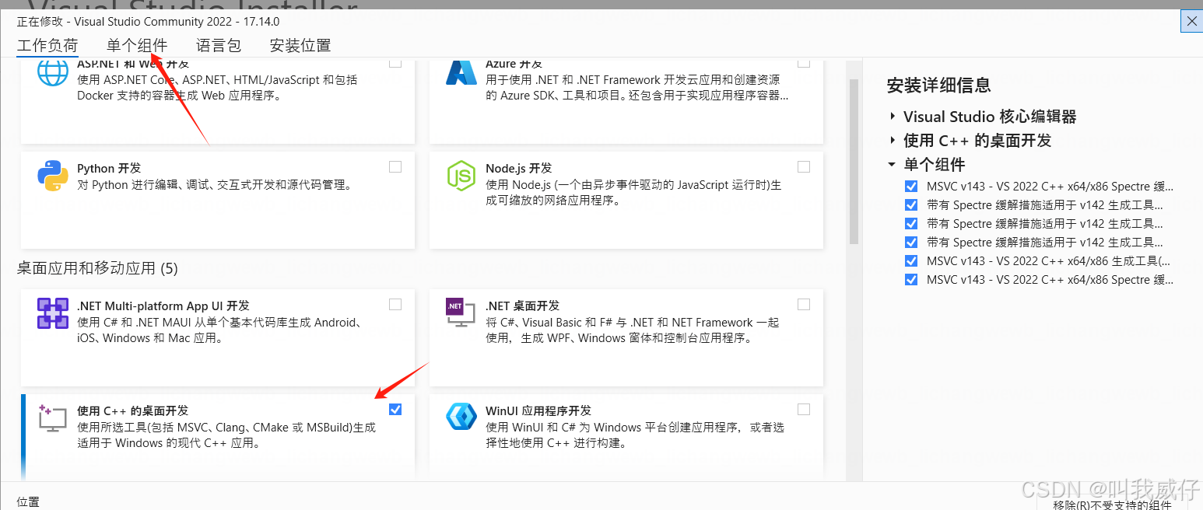Click the Python 开发 card title text

tap(109, 168)
